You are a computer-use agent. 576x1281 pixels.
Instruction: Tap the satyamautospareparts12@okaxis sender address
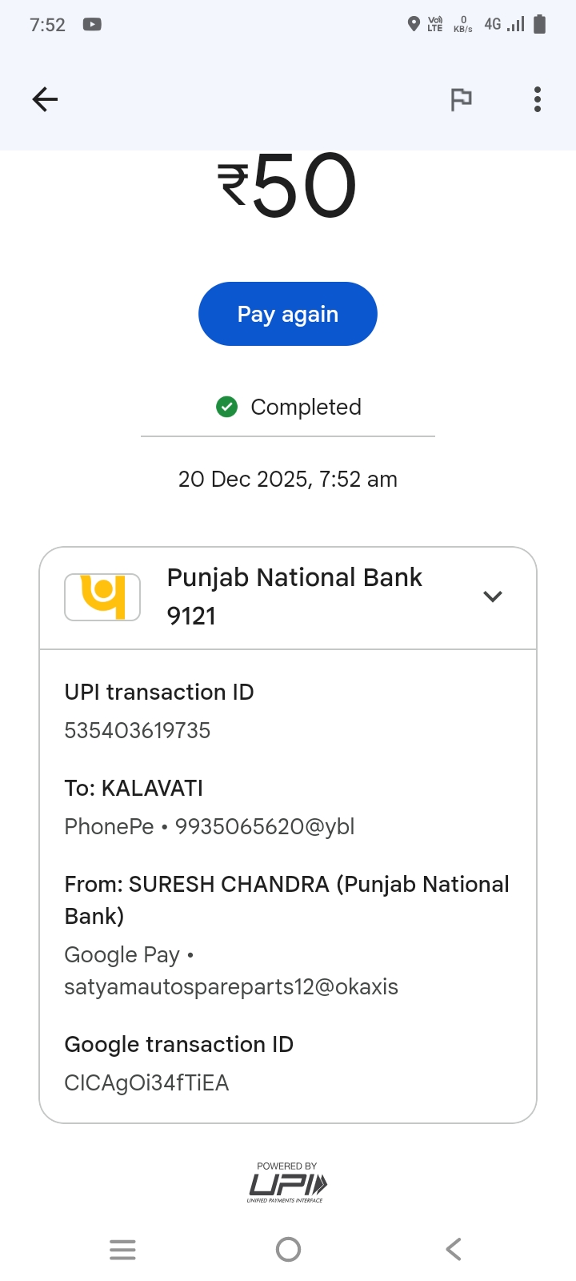click(231, 986)
